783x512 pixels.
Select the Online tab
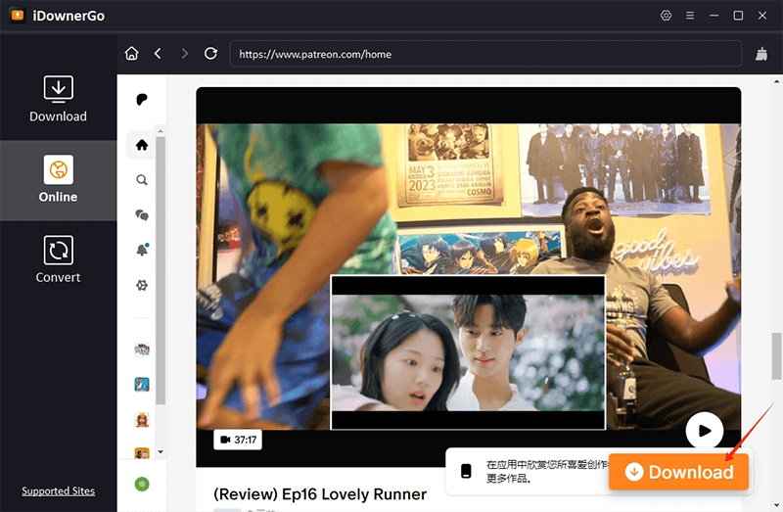pyautogui.click(x=58, y=179)
